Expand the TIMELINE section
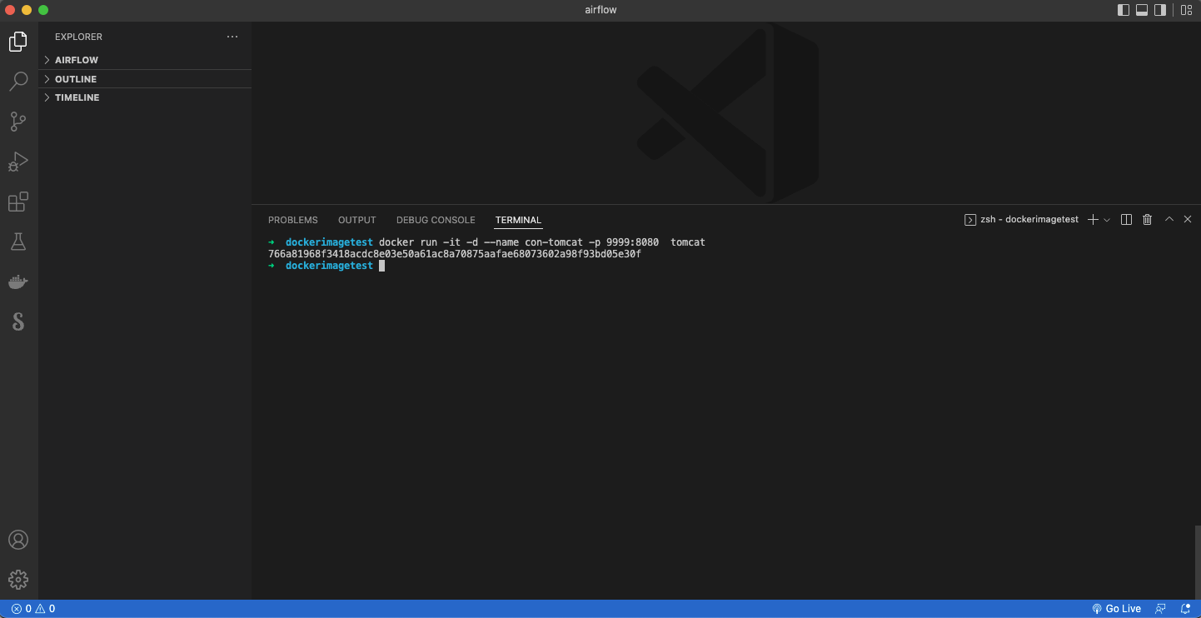Viewport: 1201px width, 618px height. point(145,97)
